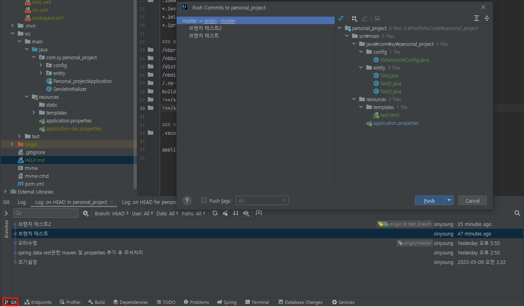The width and height of the screenshot is (524, 307).
Task: Click the Cancel button
Action: tap(472, 201)
